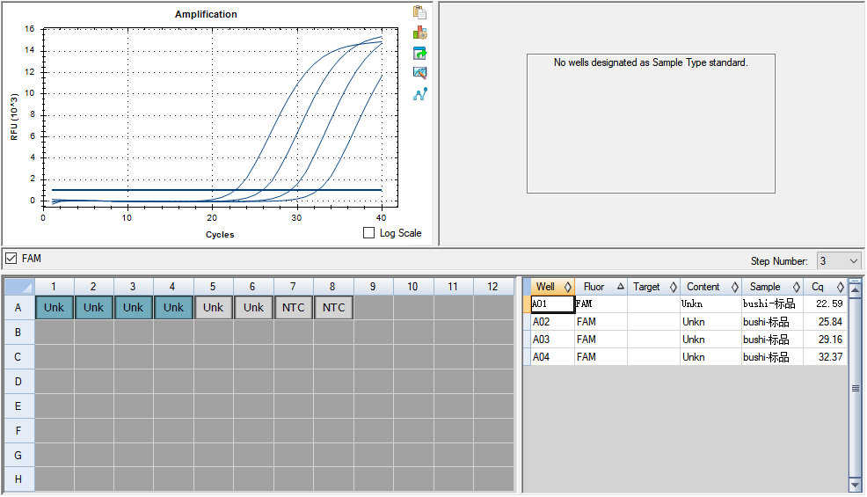The height and width of the screenshot is (497, 867).
Task: Select plate column 3 header
Action: (x=133, y=286)
